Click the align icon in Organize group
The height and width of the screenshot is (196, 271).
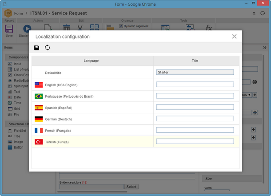[110, 27]
